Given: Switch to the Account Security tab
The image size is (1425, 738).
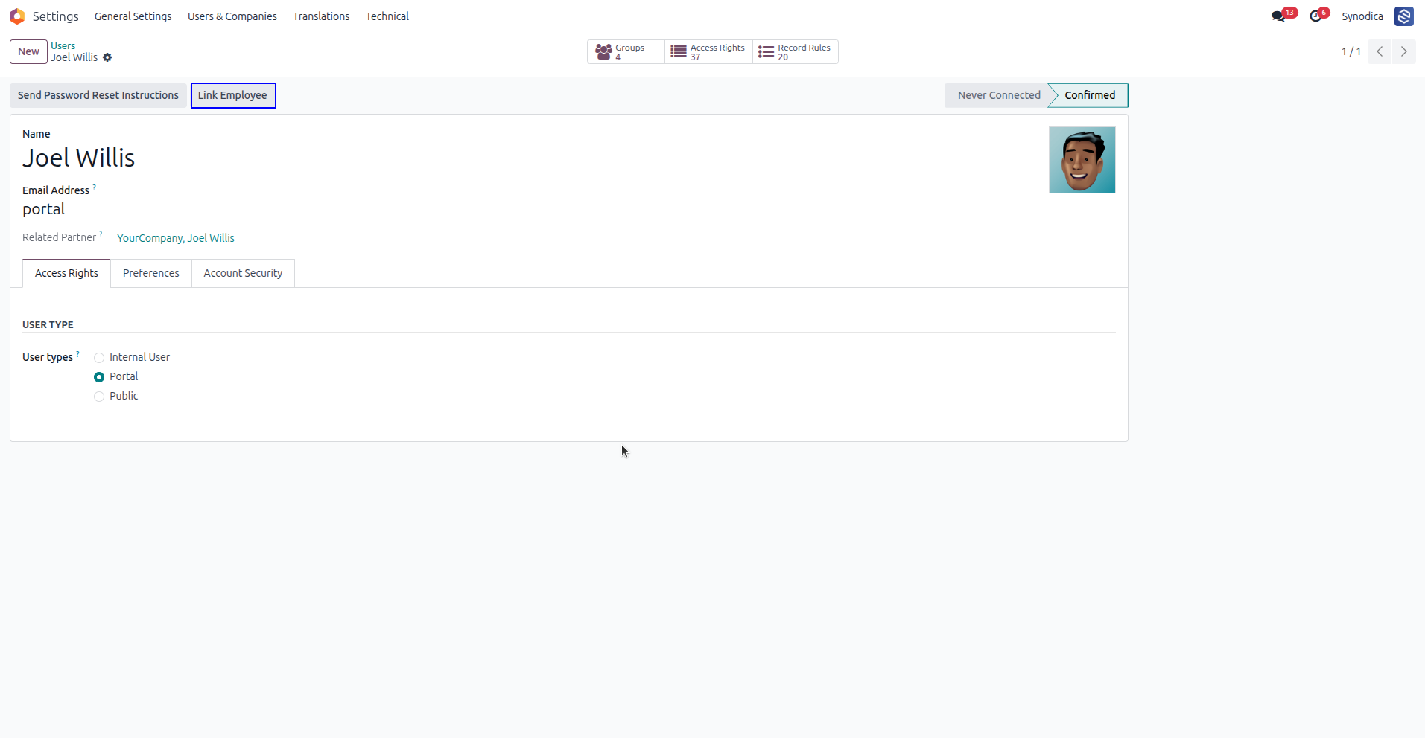Looking at the screenshot, I should coord(243,273).
